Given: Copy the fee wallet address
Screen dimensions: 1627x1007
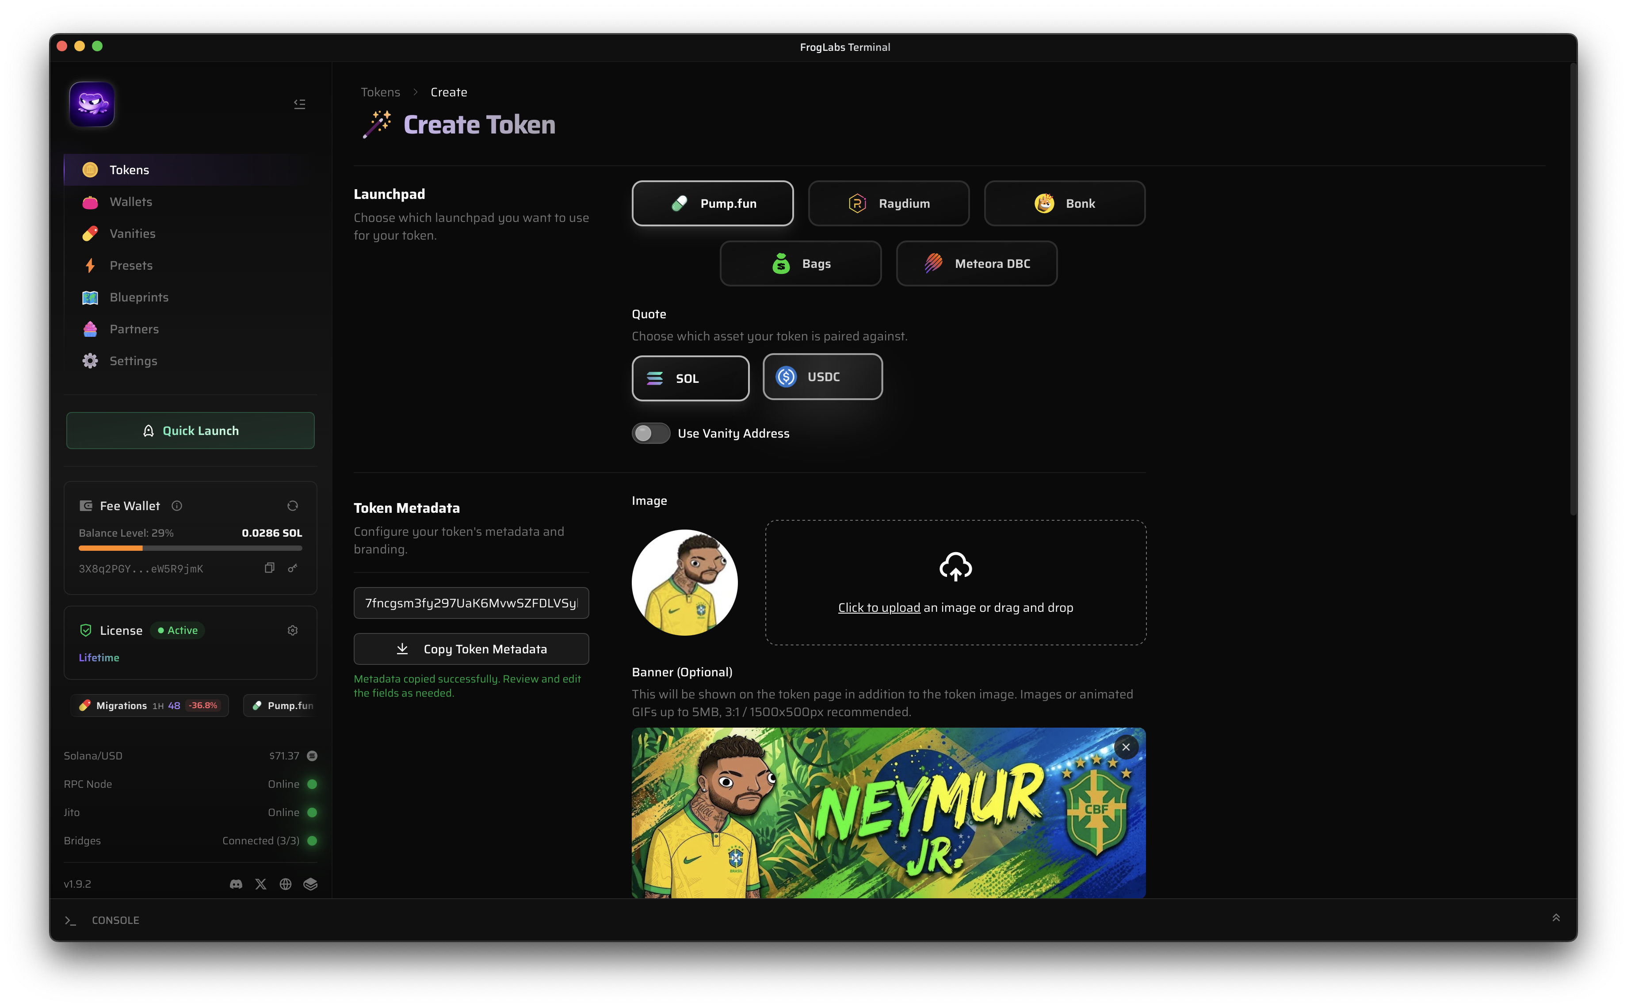Looking at the screenshot, I should pos(270,568).
